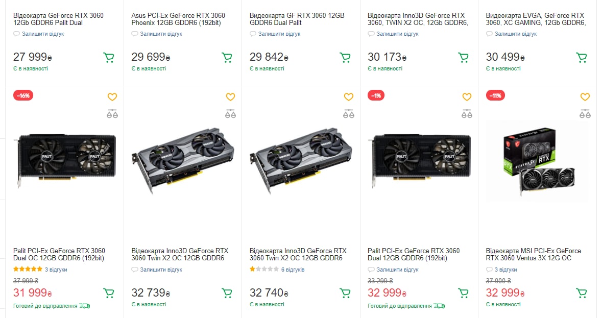Screen dimensions: 602x318
Task: Add EVGA XC Gaming card to cart
Action: click(581, 58)
